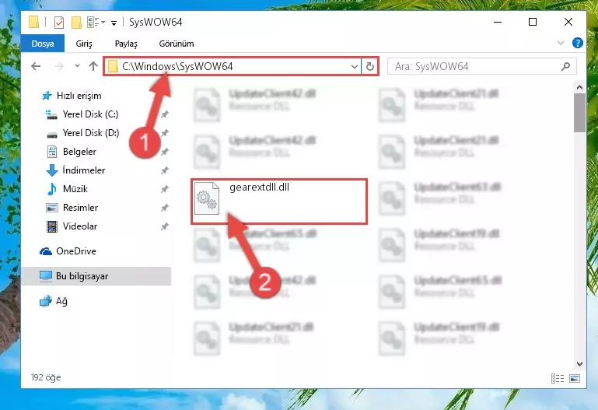Select Bu bilgisayar in the navigation pane

[x=96, y=276]
